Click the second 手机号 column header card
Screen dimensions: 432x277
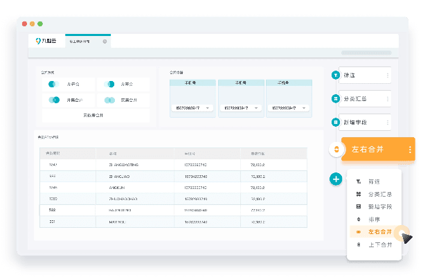(241, 82)
